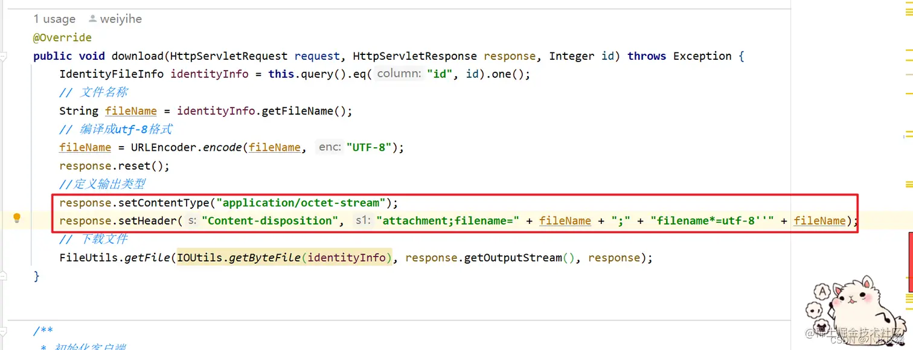Viewport: 913px width, 350px height.
Task: Click the comment "// 文件名称"
Action: pos(94,92)
